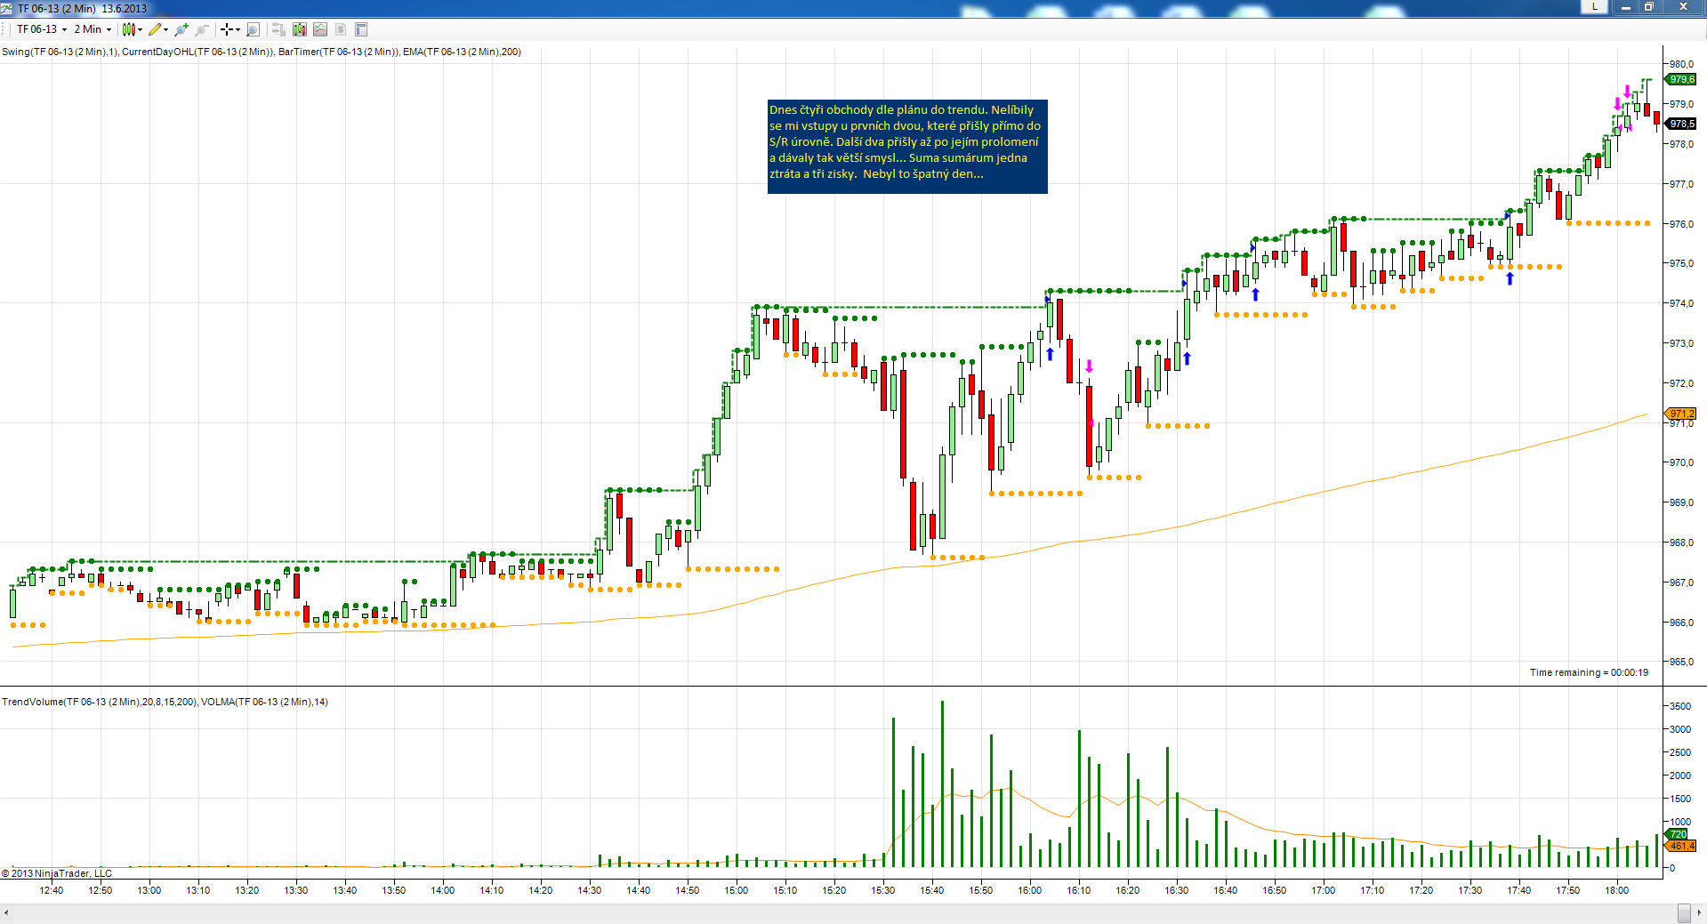Open the data series candlestick icon
This screenshot has height=924, width=1707.
[x=299, y=29]
